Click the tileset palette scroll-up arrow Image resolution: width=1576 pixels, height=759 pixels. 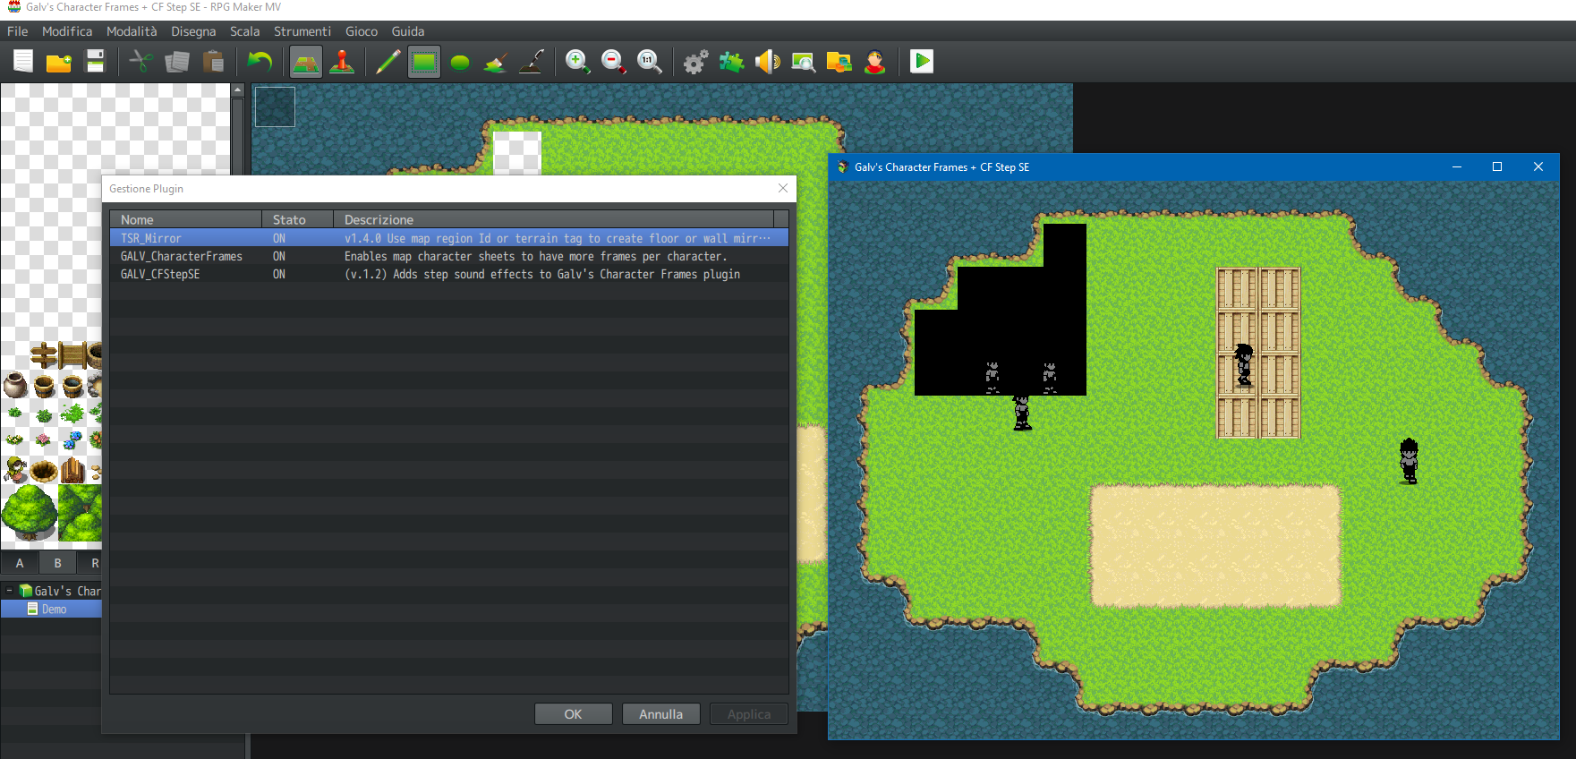237,90
